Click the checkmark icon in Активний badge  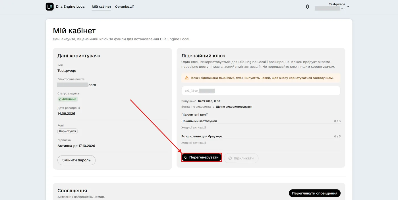60,99
